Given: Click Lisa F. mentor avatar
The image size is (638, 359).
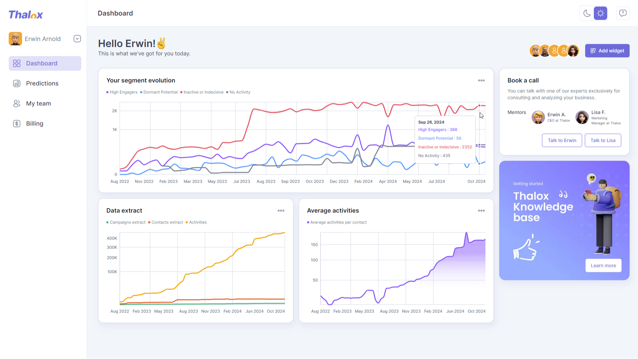Looking at the screenshot, I should click(x=582, y=117).
